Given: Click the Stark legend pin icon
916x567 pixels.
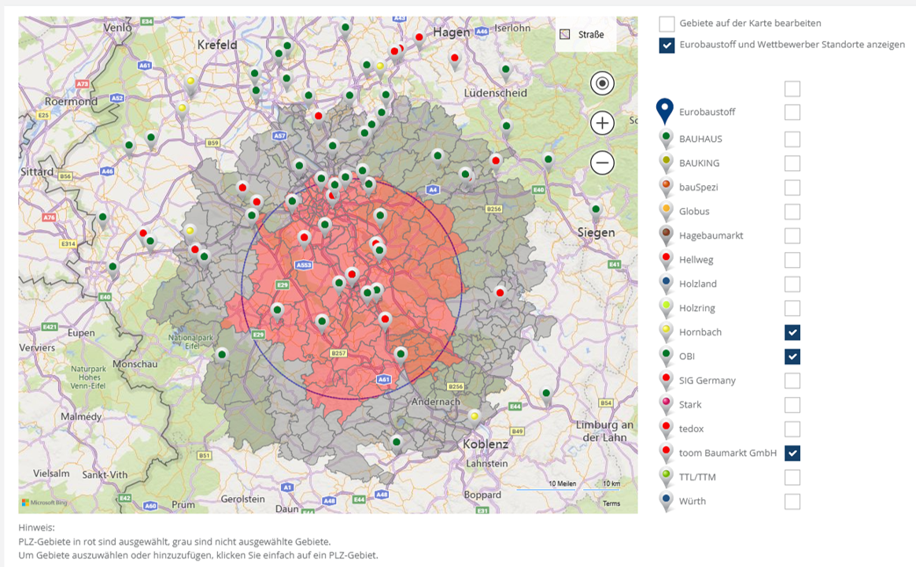Looking at the screenshot, I should [x=666, y=405].
